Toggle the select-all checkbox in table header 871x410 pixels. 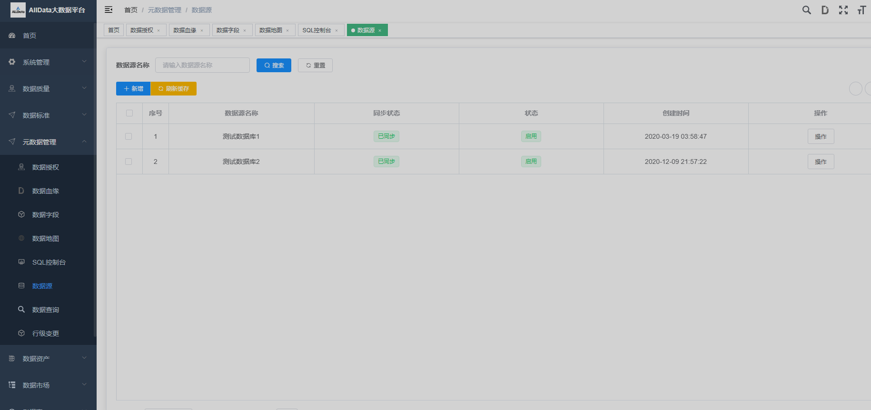coord(129,113)
